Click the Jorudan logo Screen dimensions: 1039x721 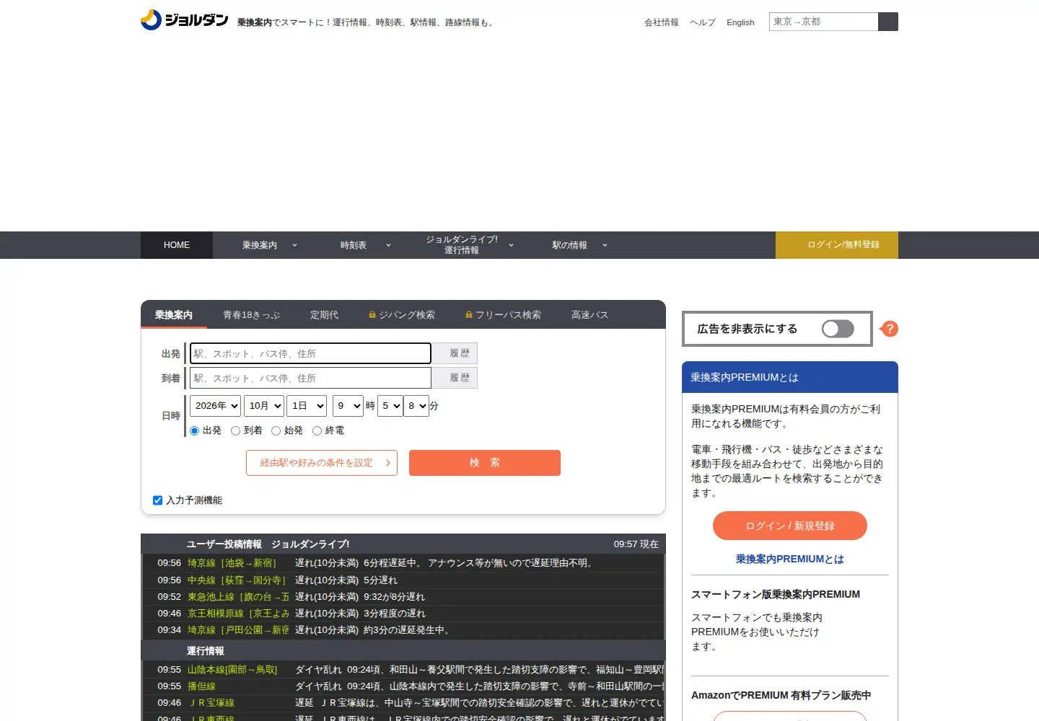[x=185, y=20]
